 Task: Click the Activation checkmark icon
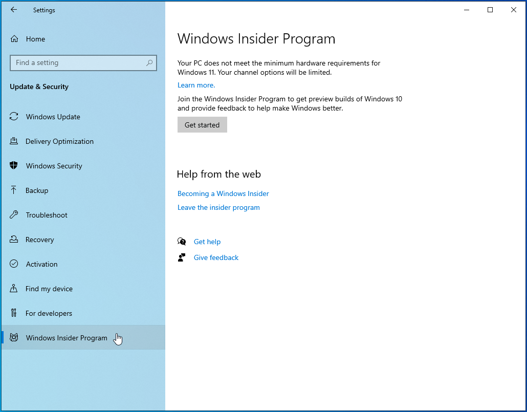pyautogui.click(x=14, y=264)
